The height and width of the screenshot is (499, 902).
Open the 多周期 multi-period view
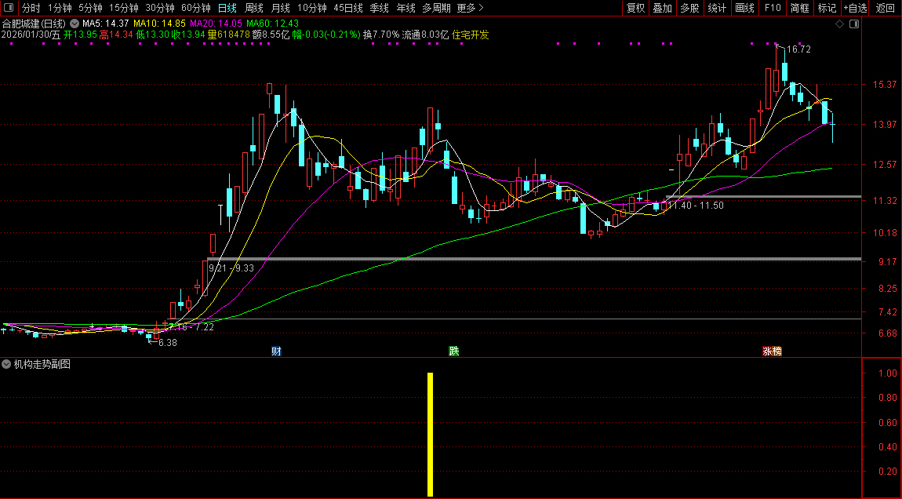(436, 8)
